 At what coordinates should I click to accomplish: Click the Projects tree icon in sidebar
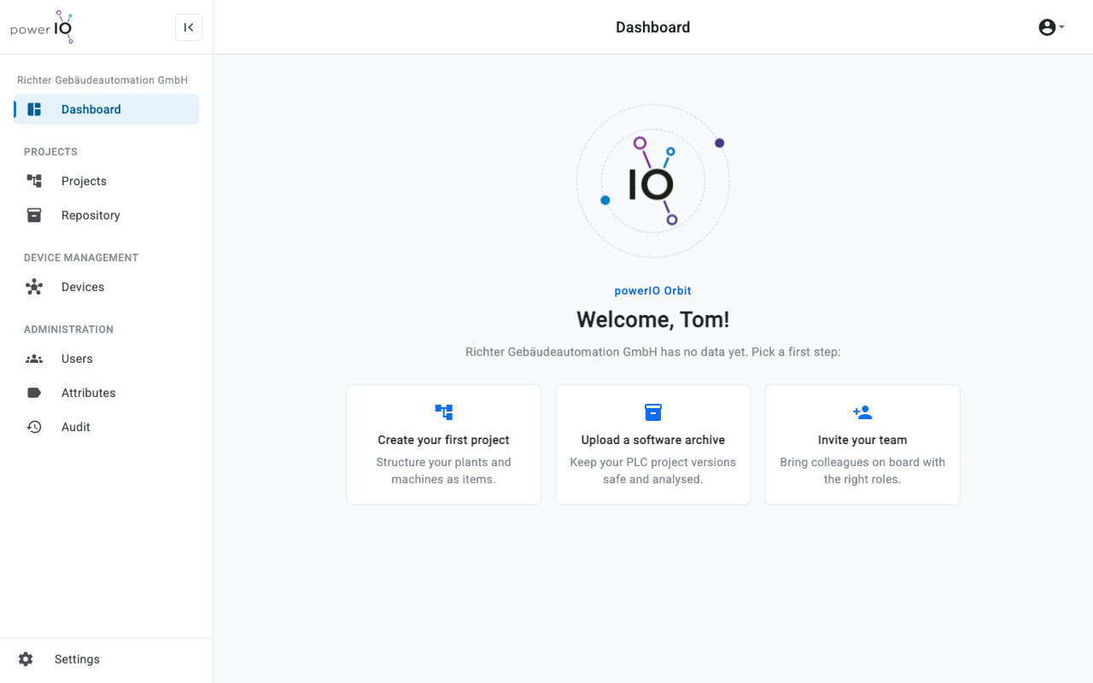pos(34,181)
